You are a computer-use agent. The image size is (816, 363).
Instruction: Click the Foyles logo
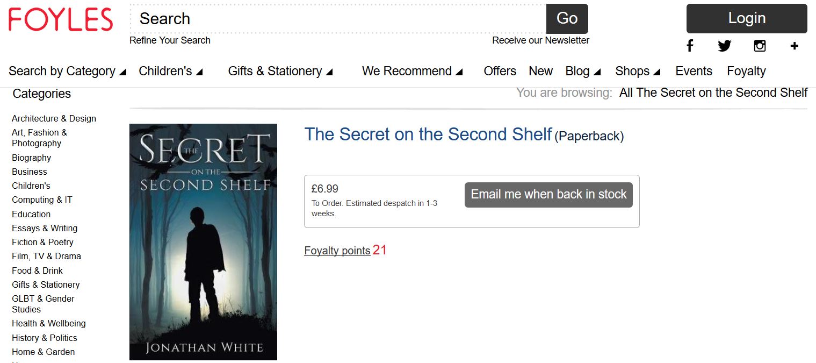pyautogui.click(x=61, y=20)
